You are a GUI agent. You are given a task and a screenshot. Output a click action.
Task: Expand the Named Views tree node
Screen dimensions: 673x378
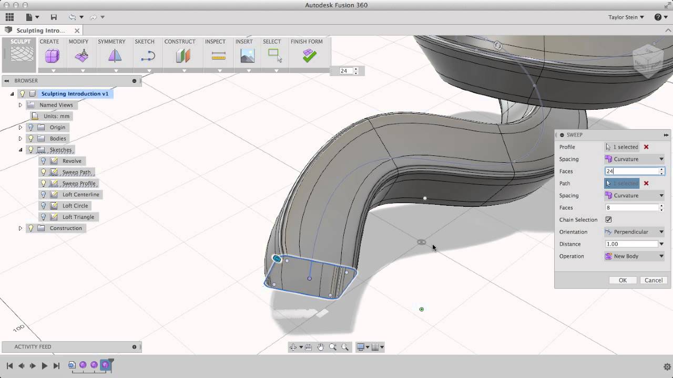[x=21, y=105]
